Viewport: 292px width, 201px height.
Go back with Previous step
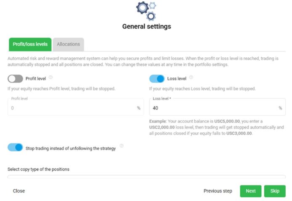click(218, 191)
